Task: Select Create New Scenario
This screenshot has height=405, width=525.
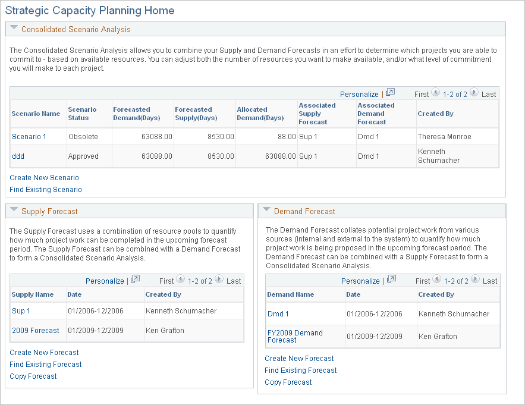Action: [x=44, y=177]
